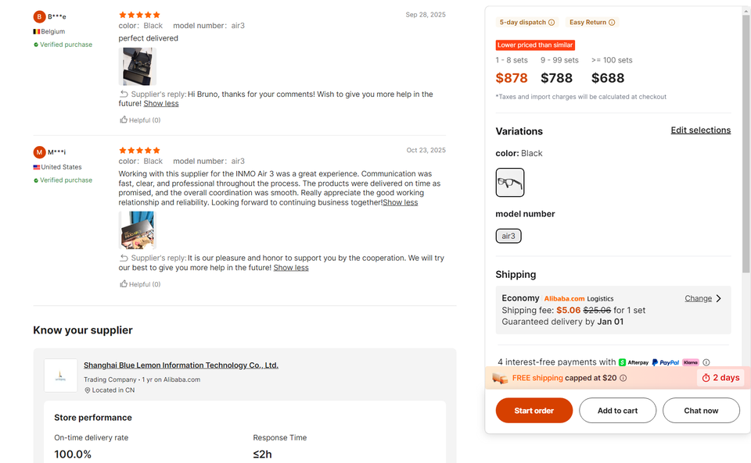Click the PayPal payment icon
Image resolution: width=751 pixels, height=463 pixels.
click(x=666, y=362)
